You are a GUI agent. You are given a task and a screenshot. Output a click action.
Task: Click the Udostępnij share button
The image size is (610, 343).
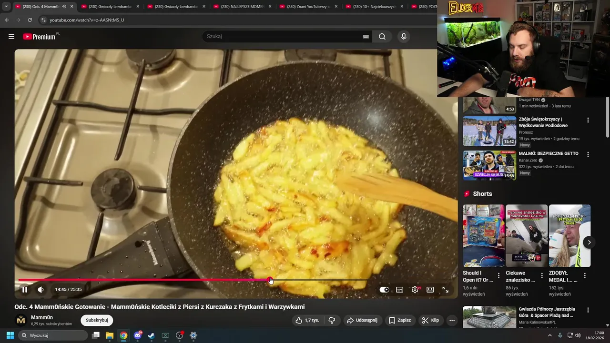(362, 320)
